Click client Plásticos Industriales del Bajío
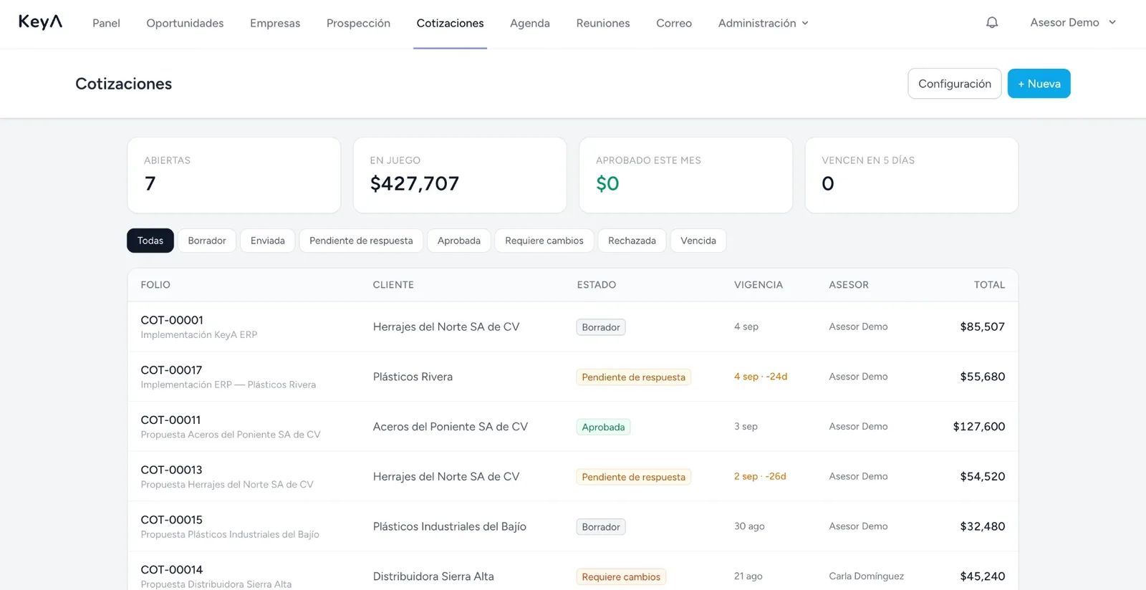The width and height of the screenshot is (1146, 590). pyautogui.click(x=450, y=526)
